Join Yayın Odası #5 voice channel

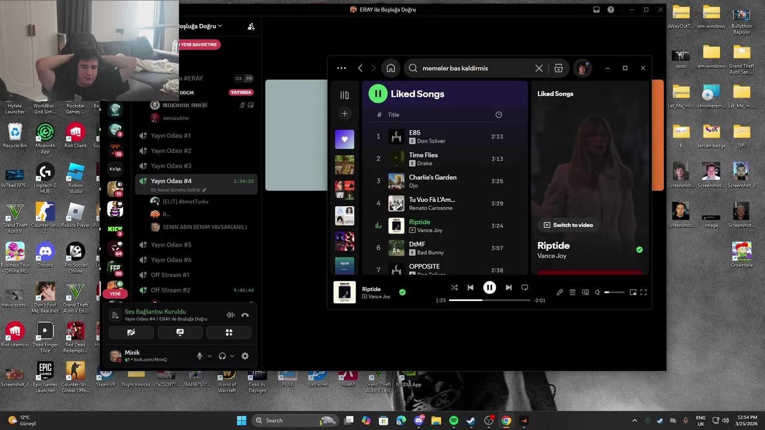tap(196, 245)
